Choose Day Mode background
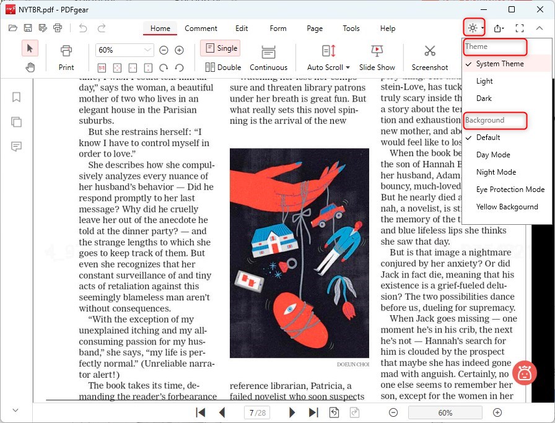 pyautogui.click(x=507, y=155)
